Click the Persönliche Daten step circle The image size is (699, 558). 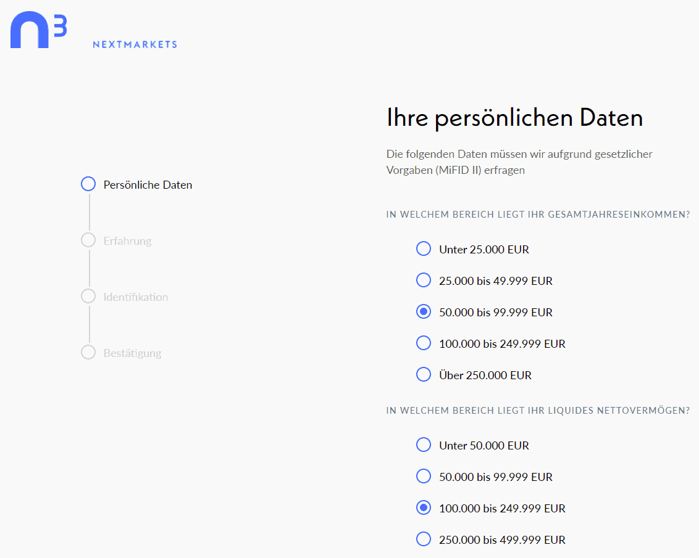coord(88,184)
